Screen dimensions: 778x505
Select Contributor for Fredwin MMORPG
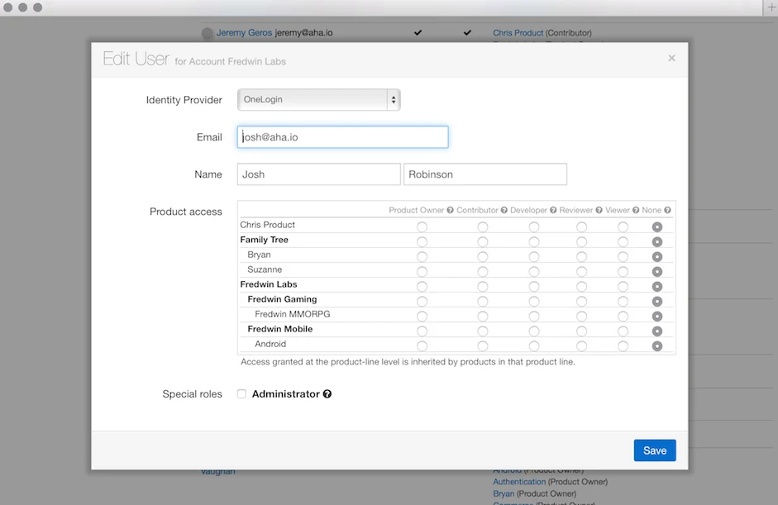click(x=482, y=316)
